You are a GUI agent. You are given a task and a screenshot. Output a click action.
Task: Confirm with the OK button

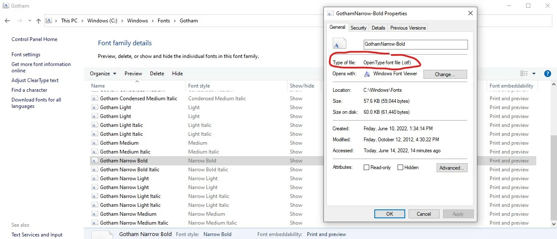[390, 214]
